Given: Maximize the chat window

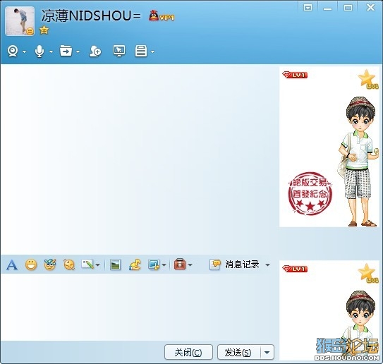Looking at the screenshot, I should tap(348, 8).
